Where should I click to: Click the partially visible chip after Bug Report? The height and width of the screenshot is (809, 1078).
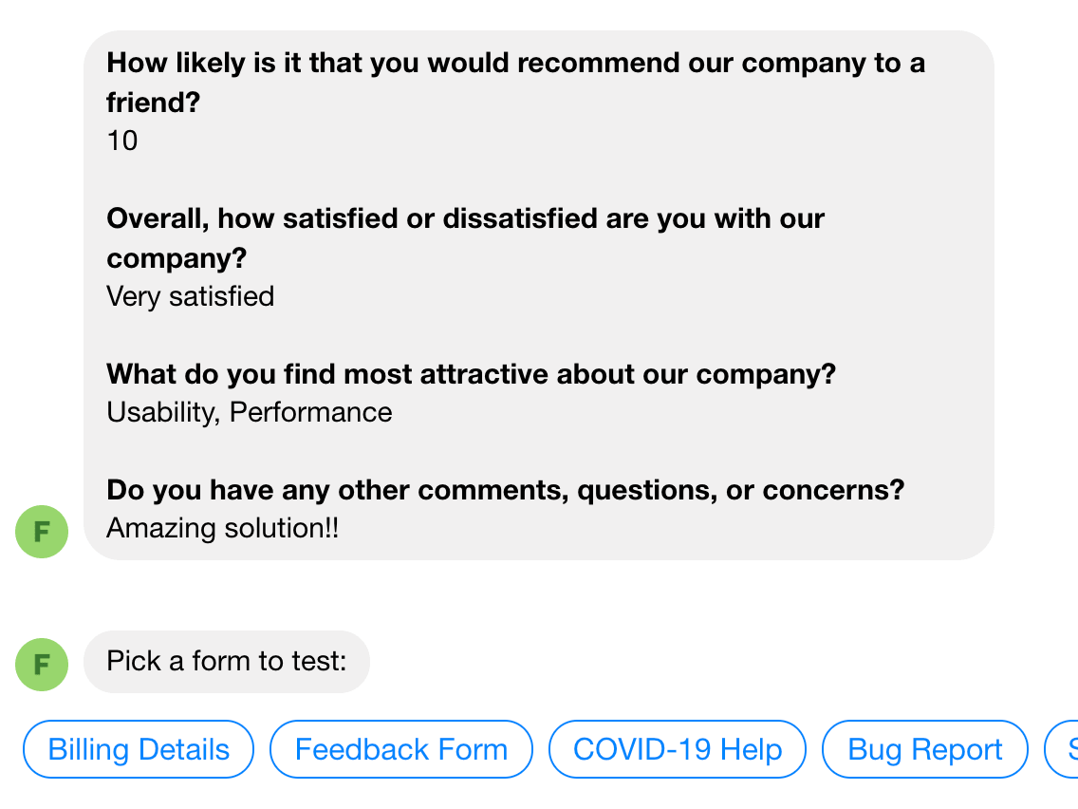(x=1065, y=750)
